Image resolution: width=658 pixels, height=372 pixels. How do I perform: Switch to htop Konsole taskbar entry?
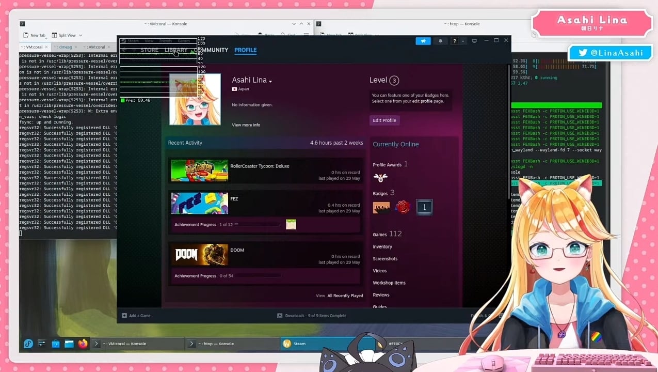pyautogui.click(x=233, y=344)
